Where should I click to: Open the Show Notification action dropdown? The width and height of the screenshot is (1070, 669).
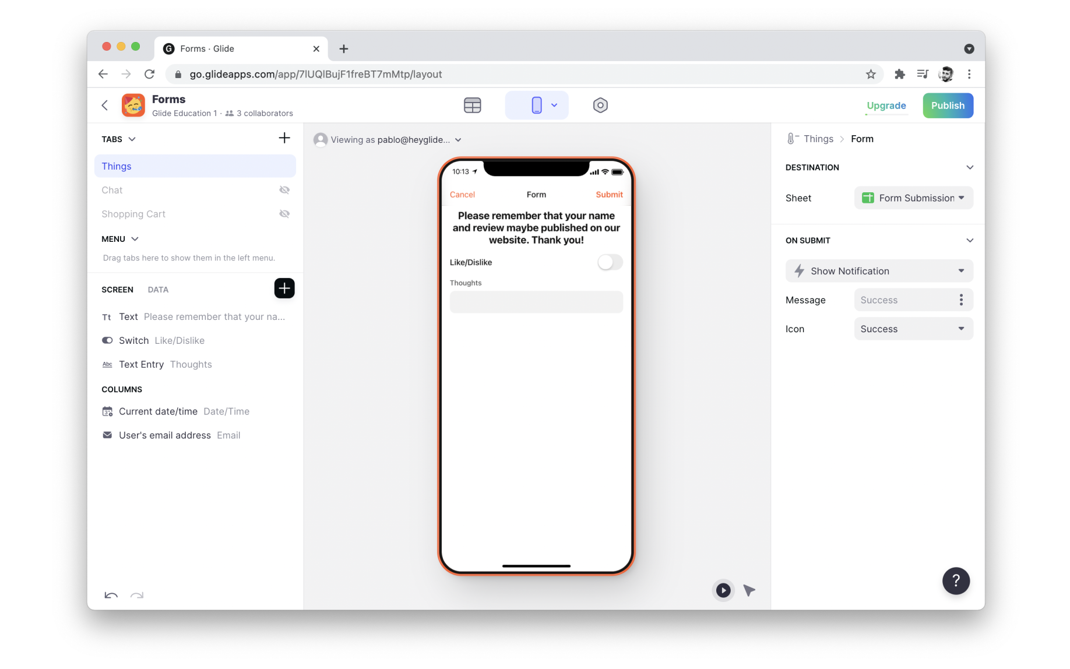[879, 271]
